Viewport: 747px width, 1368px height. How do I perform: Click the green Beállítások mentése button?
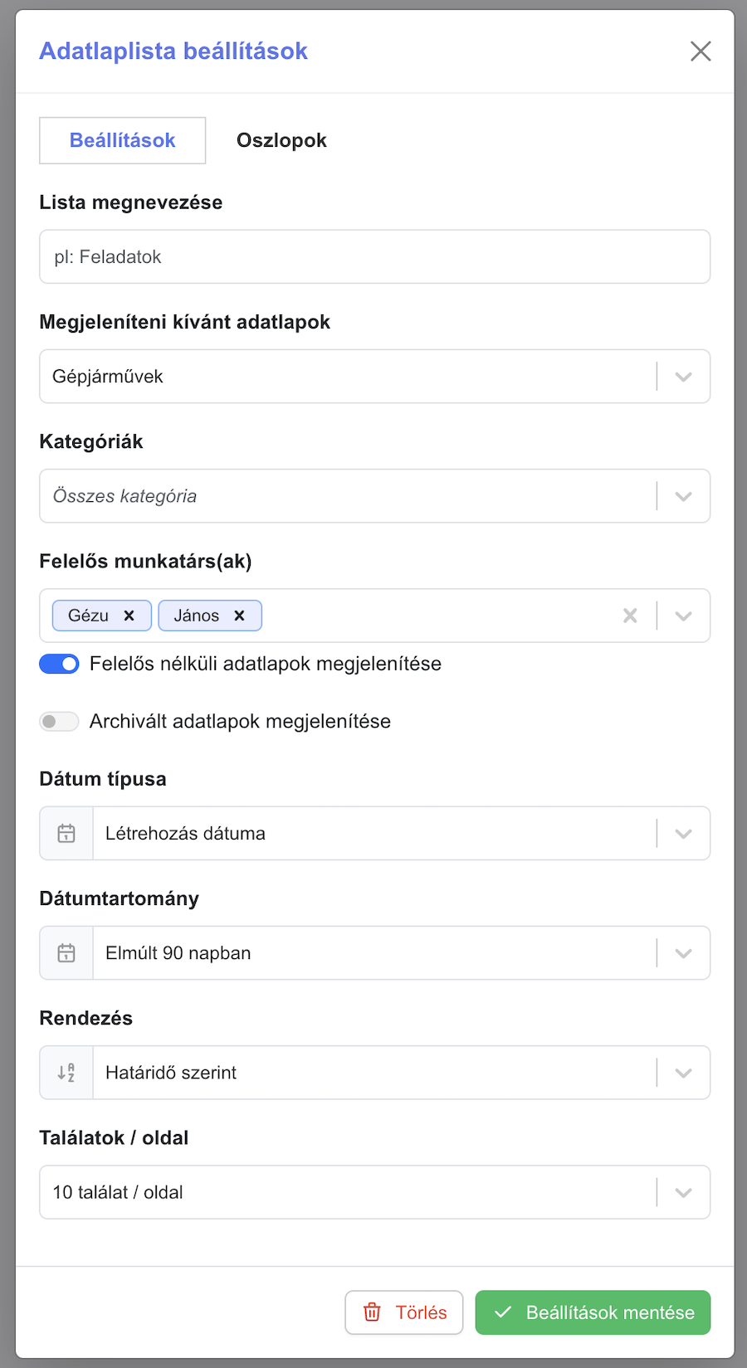click(593, 1312)
